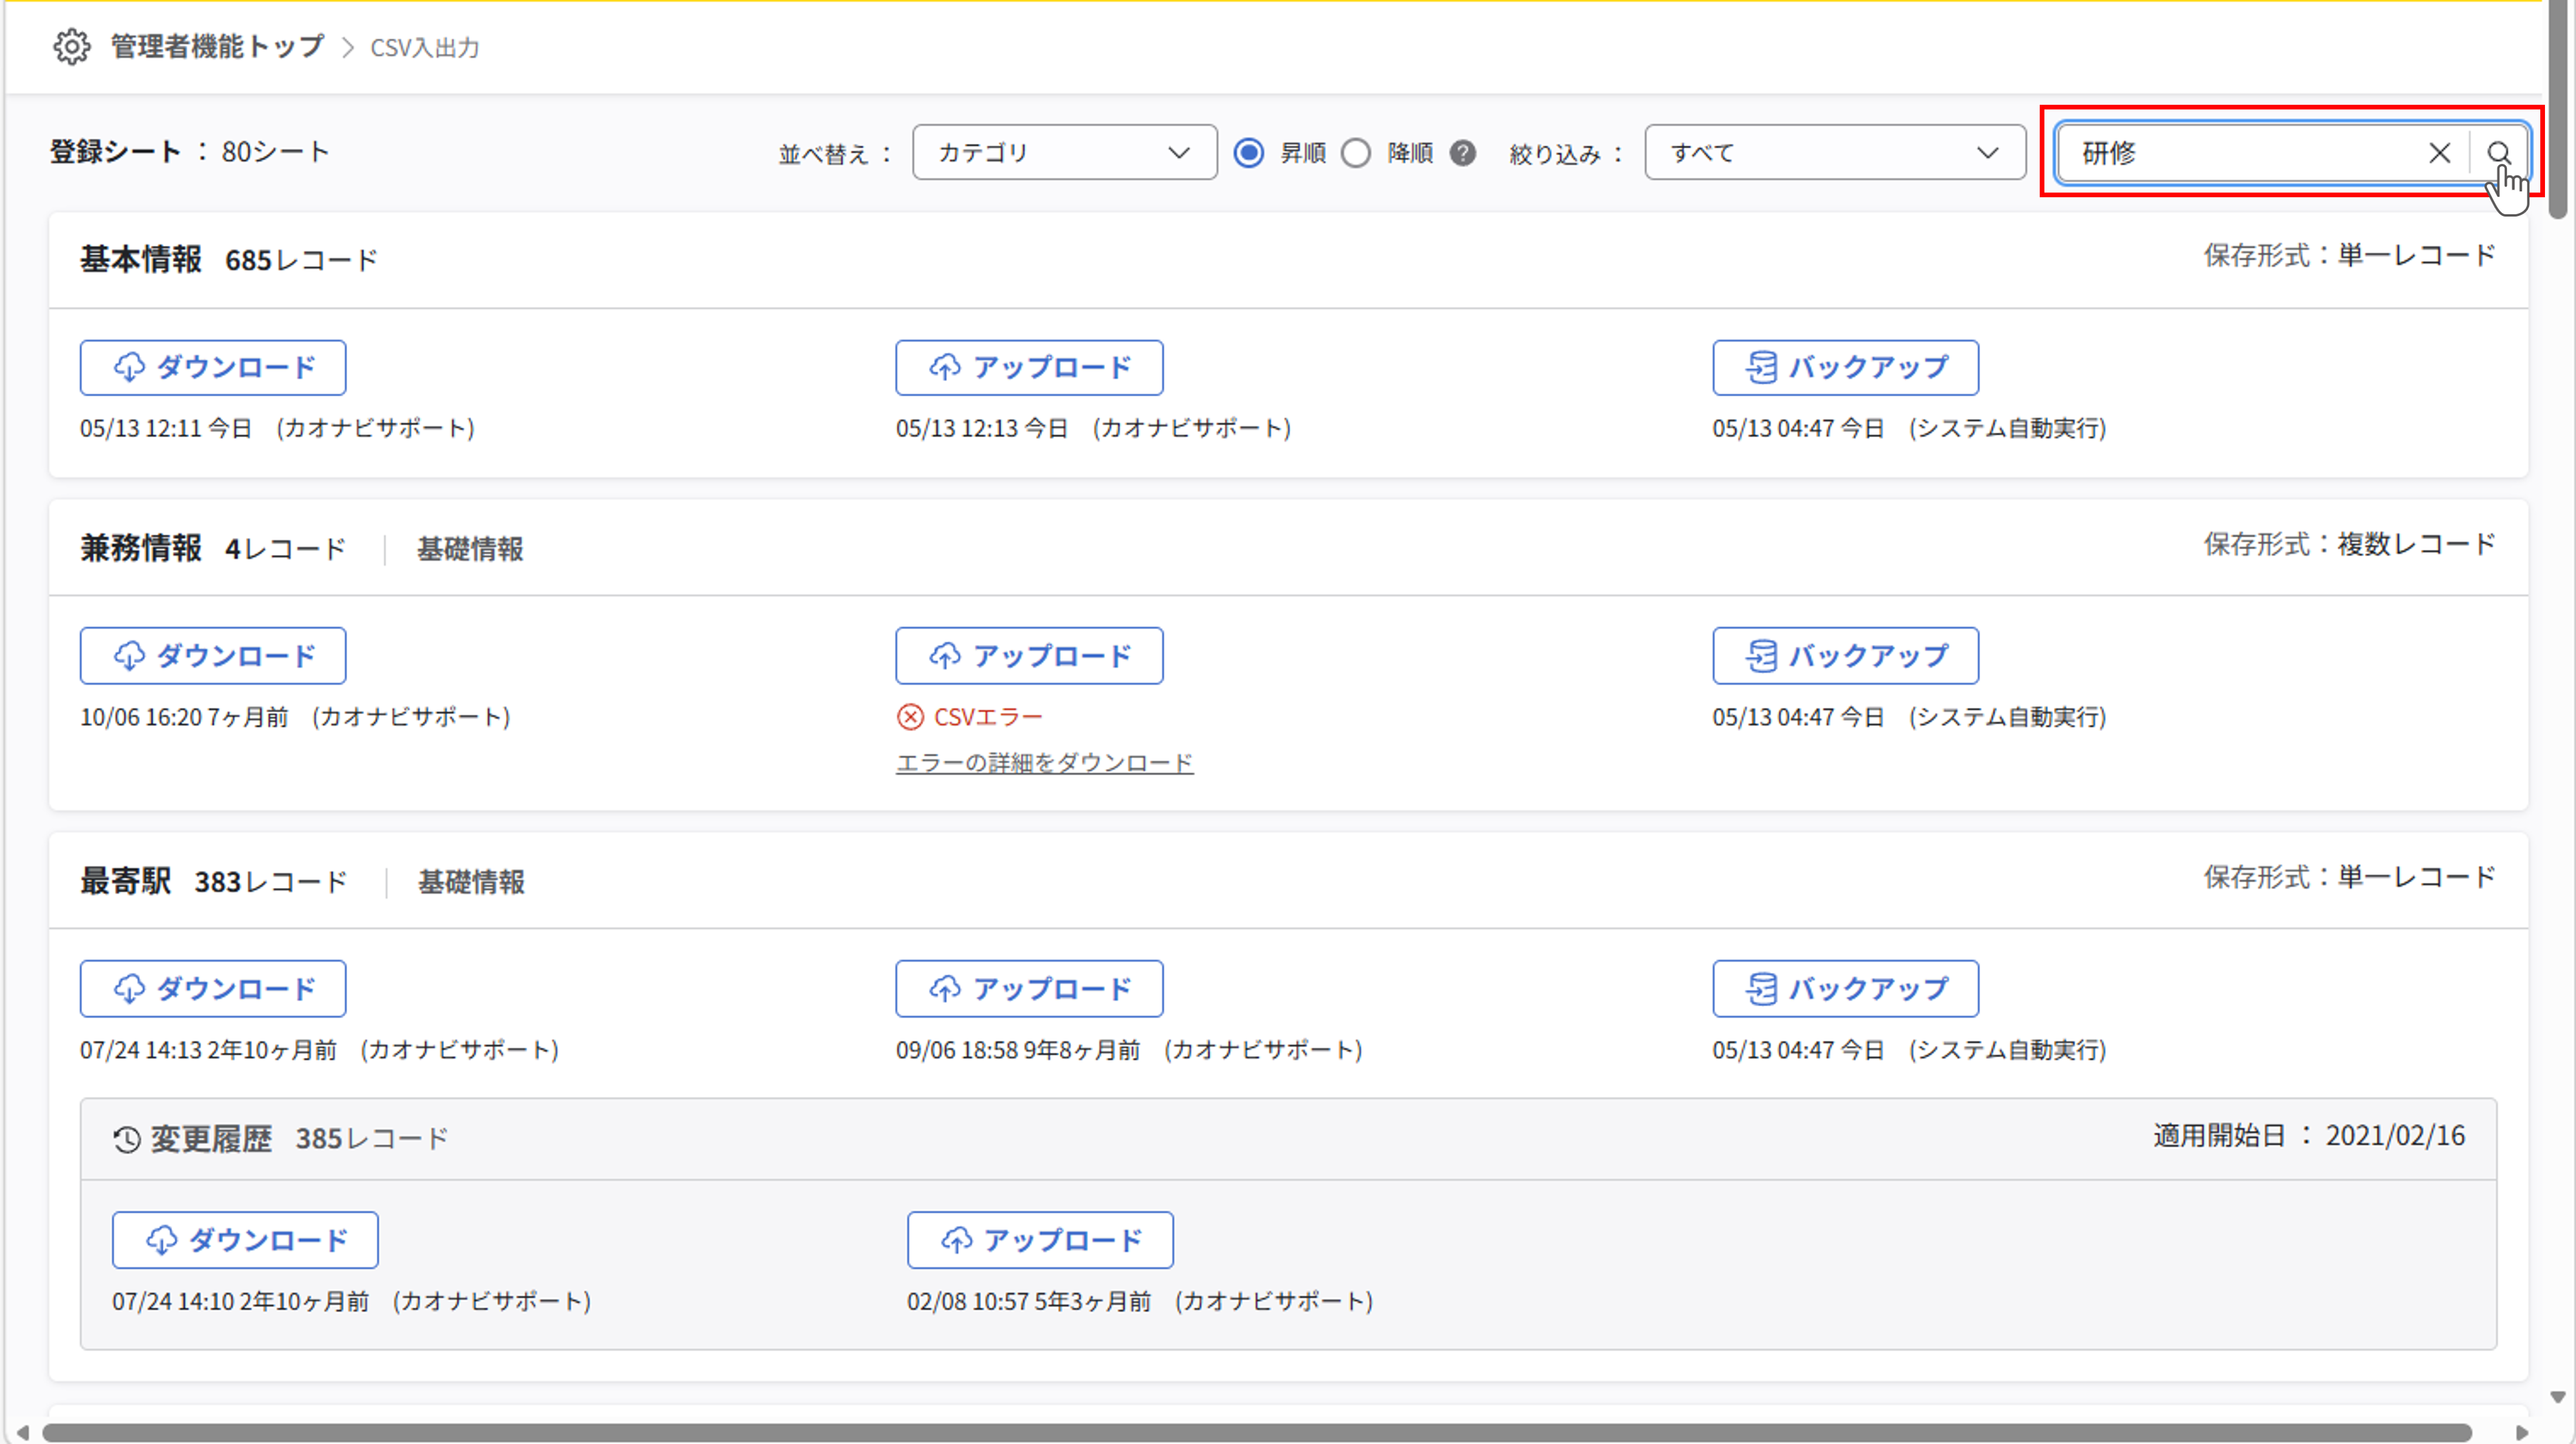Back up the 兼務情報 sheet
Image resolution: width=2576 pixels, height=1444 pixels.
[1845, 656]
